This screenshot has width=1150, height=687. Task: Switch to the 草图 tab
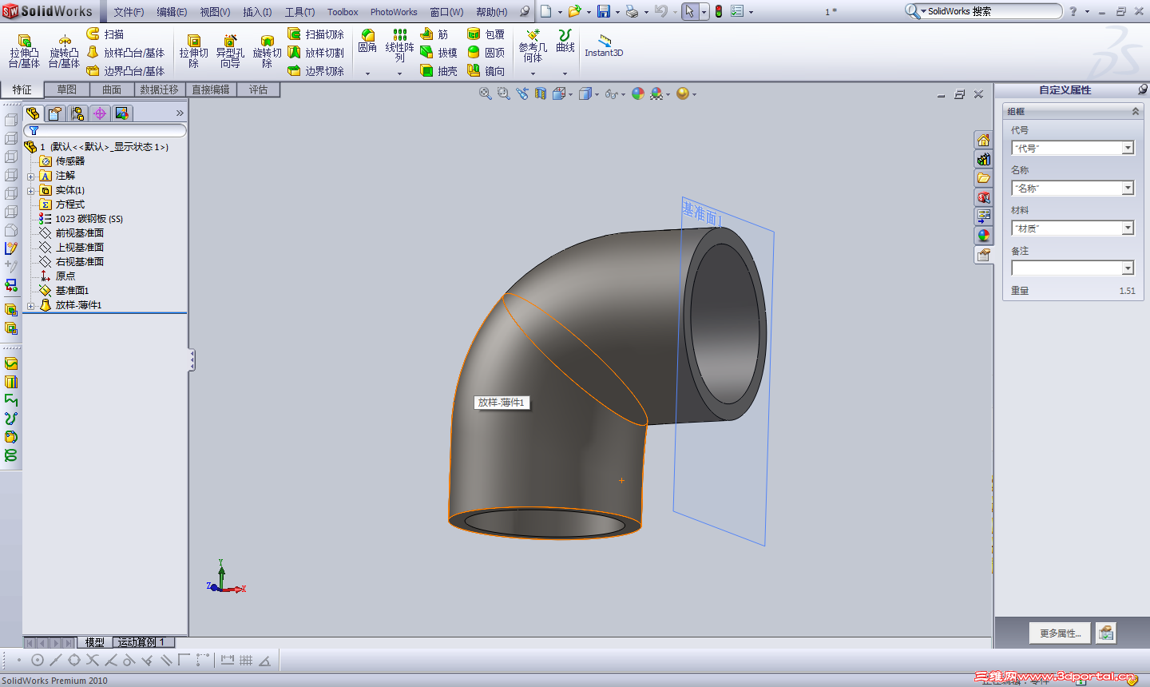click(67, 89)
